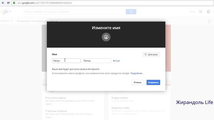Open the notifications circle icon
The height and width of the screenshot is (120, 214).
[x=208, y=12]
